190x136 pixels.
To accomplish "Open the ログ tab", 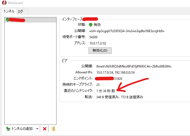I will tap(22, 12).
